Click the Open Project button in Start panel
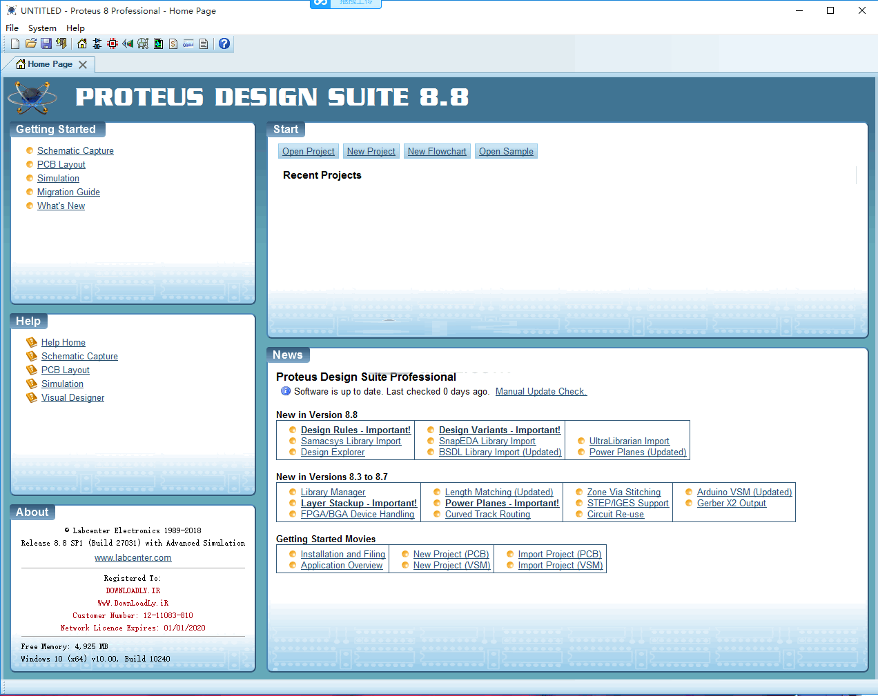The width and height of the screenshot is (878, 696). point(308,152)
